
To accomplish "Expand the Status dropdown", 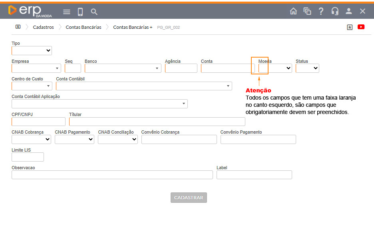I will click(x=307, y=68).
